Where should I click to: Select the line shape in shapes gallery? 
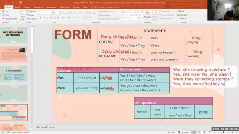click(127, 12)
